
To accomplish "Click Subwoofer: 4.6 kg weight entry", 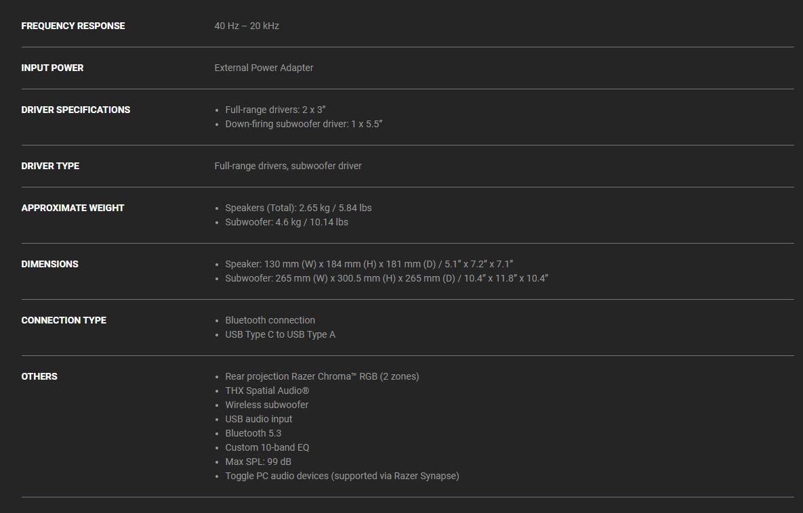I will [287, 223].
